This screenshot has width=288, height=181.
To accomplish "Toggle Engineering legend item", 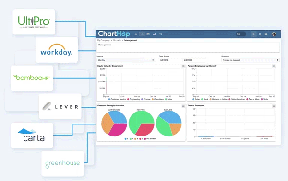I will tap(133, 99).
